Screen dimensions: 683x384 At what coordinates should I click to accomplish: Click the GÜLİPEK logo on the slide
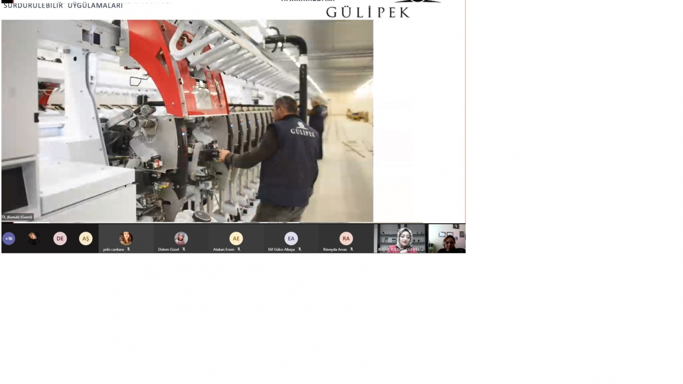pos(368,11)
